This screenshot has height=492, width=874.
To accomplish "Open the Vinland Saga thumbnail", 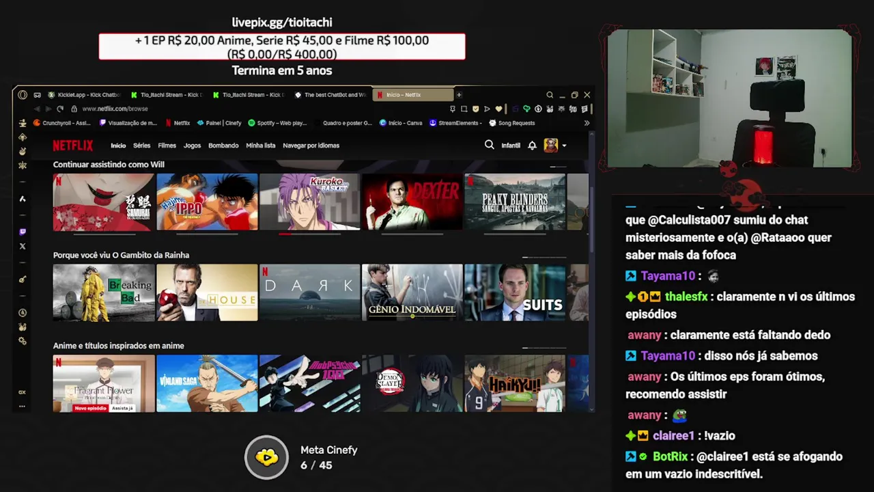I will tap(207, 383).
